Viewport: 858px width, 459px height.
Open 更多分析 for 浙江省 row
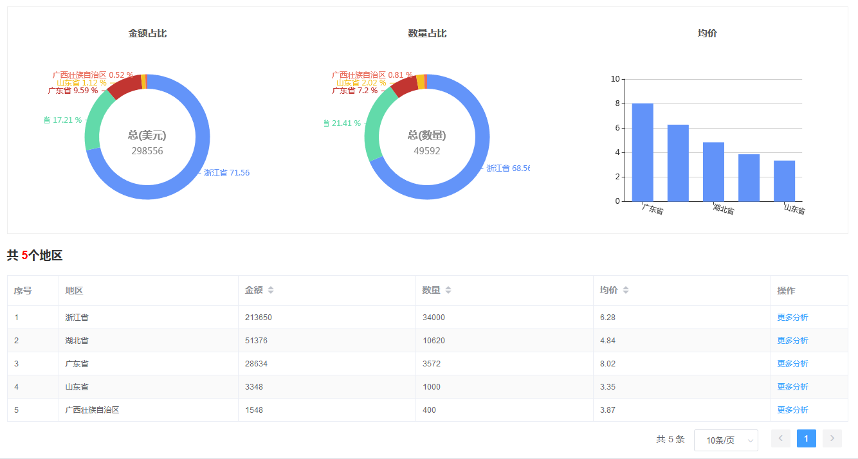tap(792, 318)
